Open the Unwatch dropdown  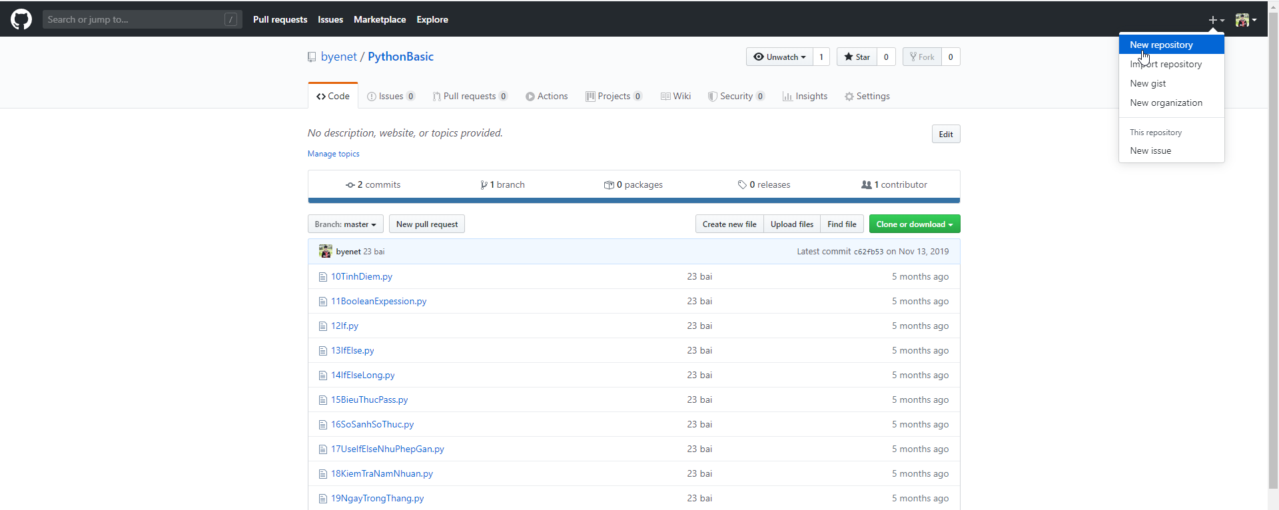click(x=779, y=57)
